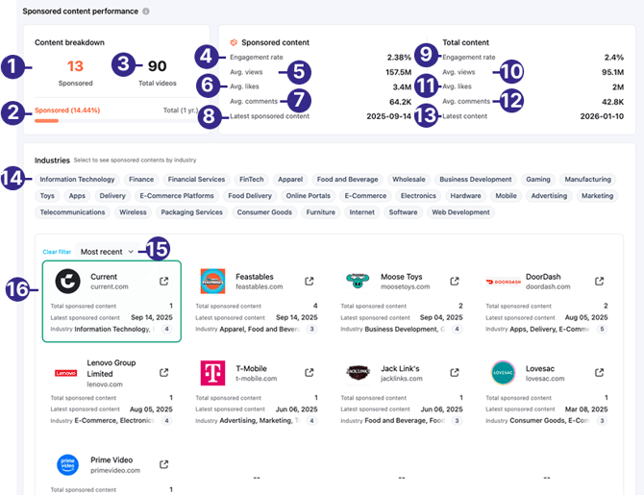Viewport: 644px width, 495px height.
Task: Open the Most recent sort dropdown
Action: tap(107, 252)
